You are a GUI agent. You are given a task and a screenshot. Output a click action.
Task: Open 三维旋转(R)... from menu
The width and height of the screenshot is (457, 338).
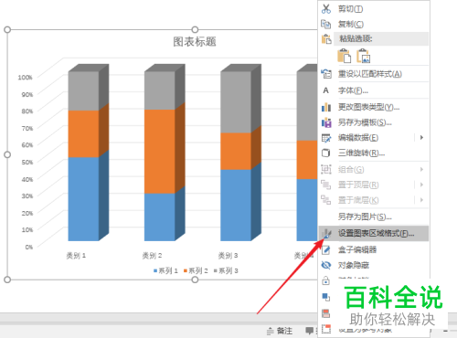point(361,153)
